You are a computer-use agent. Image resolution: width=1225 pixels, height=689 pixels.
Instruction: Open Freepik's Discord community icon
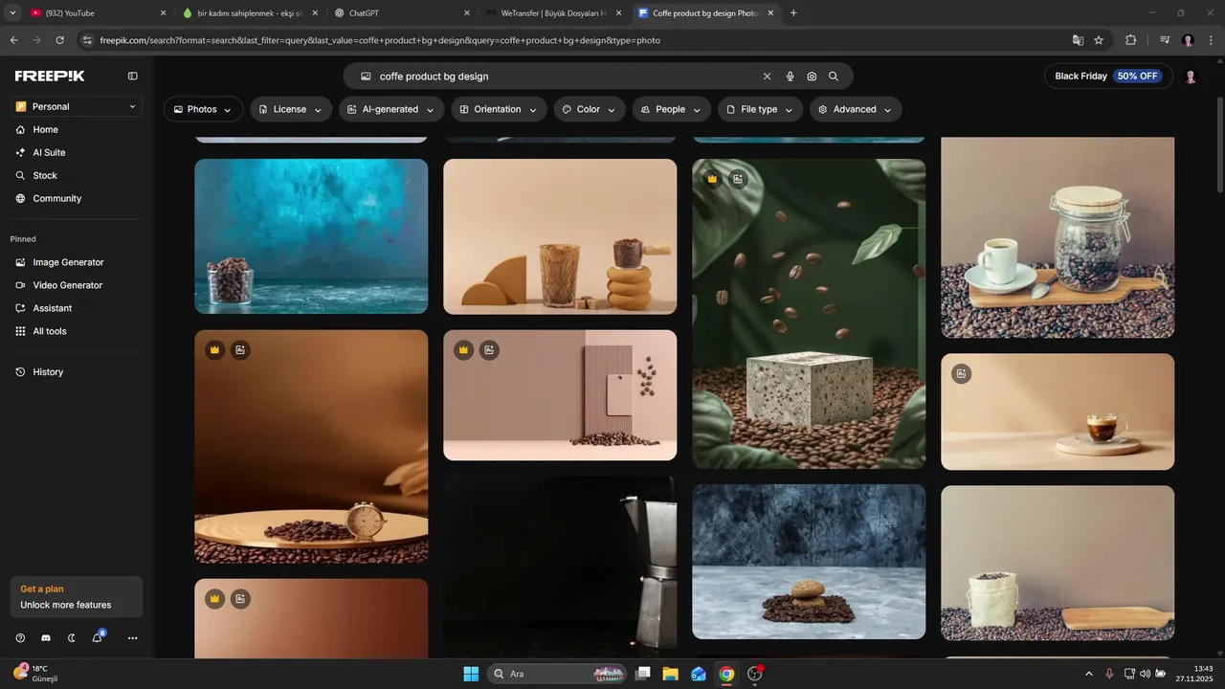pyautogui.click(x=46, y=638)
